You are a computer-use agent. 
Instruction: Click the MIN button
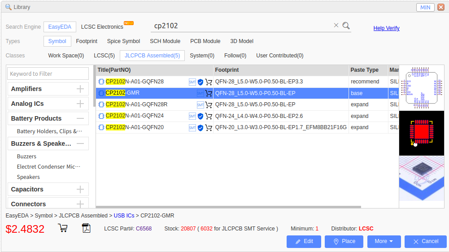[425, 8]
